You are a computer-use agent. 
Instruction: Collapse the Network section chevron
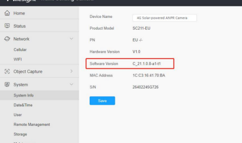71,39
